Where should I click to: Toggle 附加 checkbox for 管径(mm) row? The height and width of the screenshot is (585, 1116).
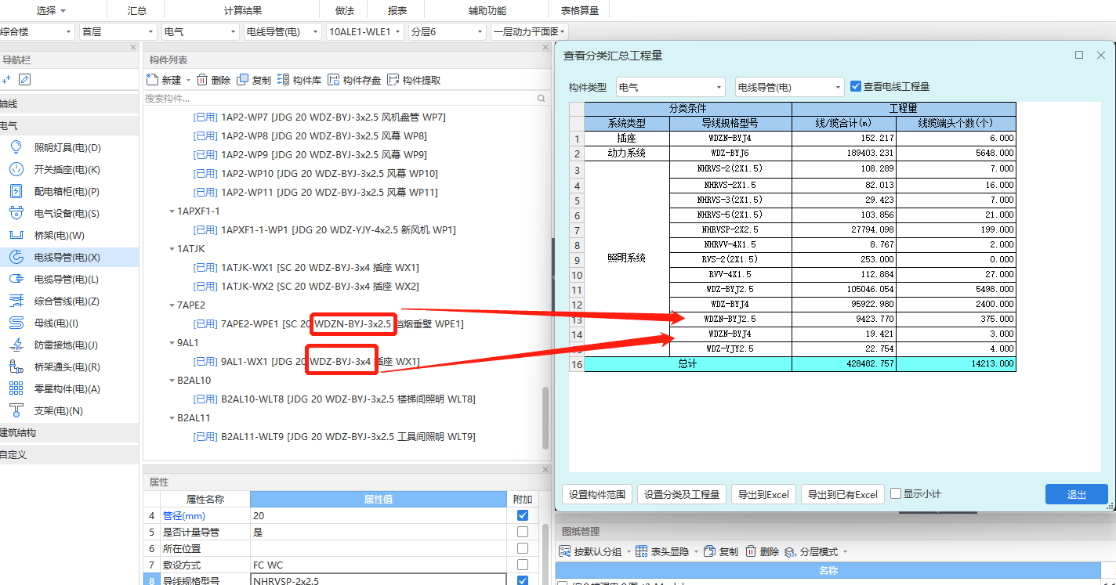coord(523,515)
